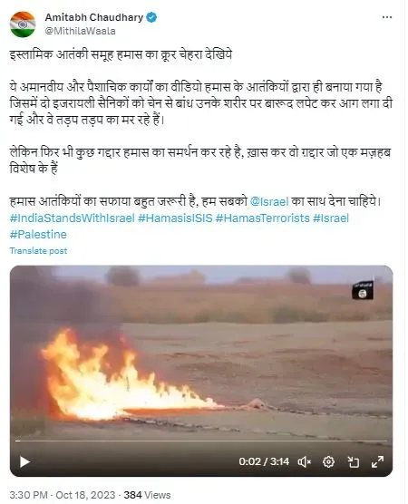Open the #IndiaStandsWithIsrael hashtag
Screen dimensions: 408x504
[x=72, y=218]
